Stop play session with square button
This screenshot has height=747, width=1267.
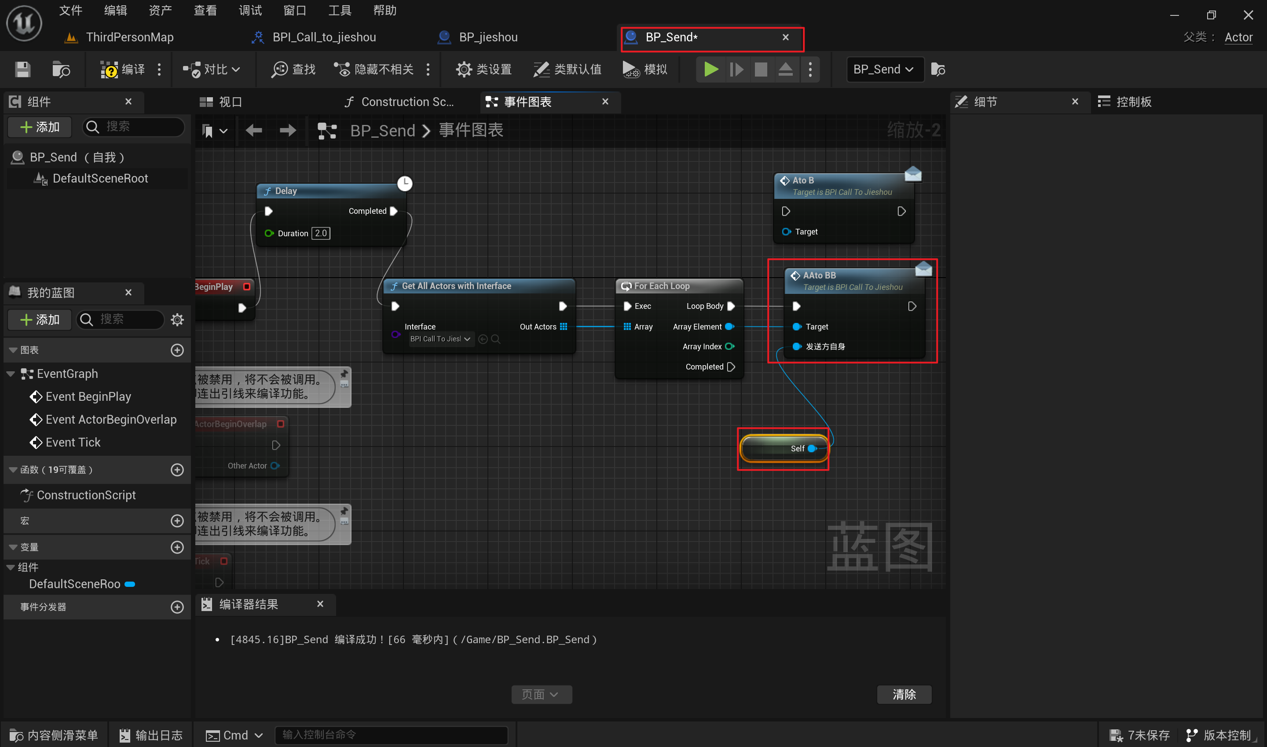[761, 70]
